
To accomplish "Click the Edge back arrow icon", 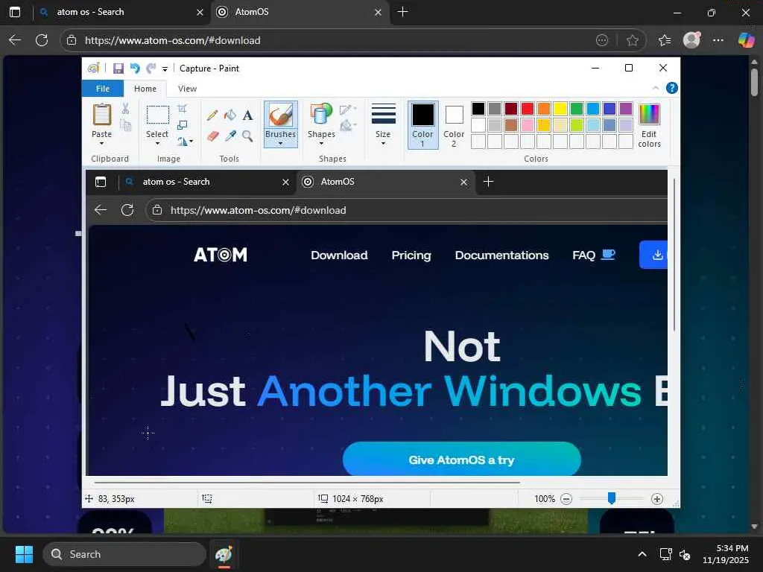I will click(15, 40).
